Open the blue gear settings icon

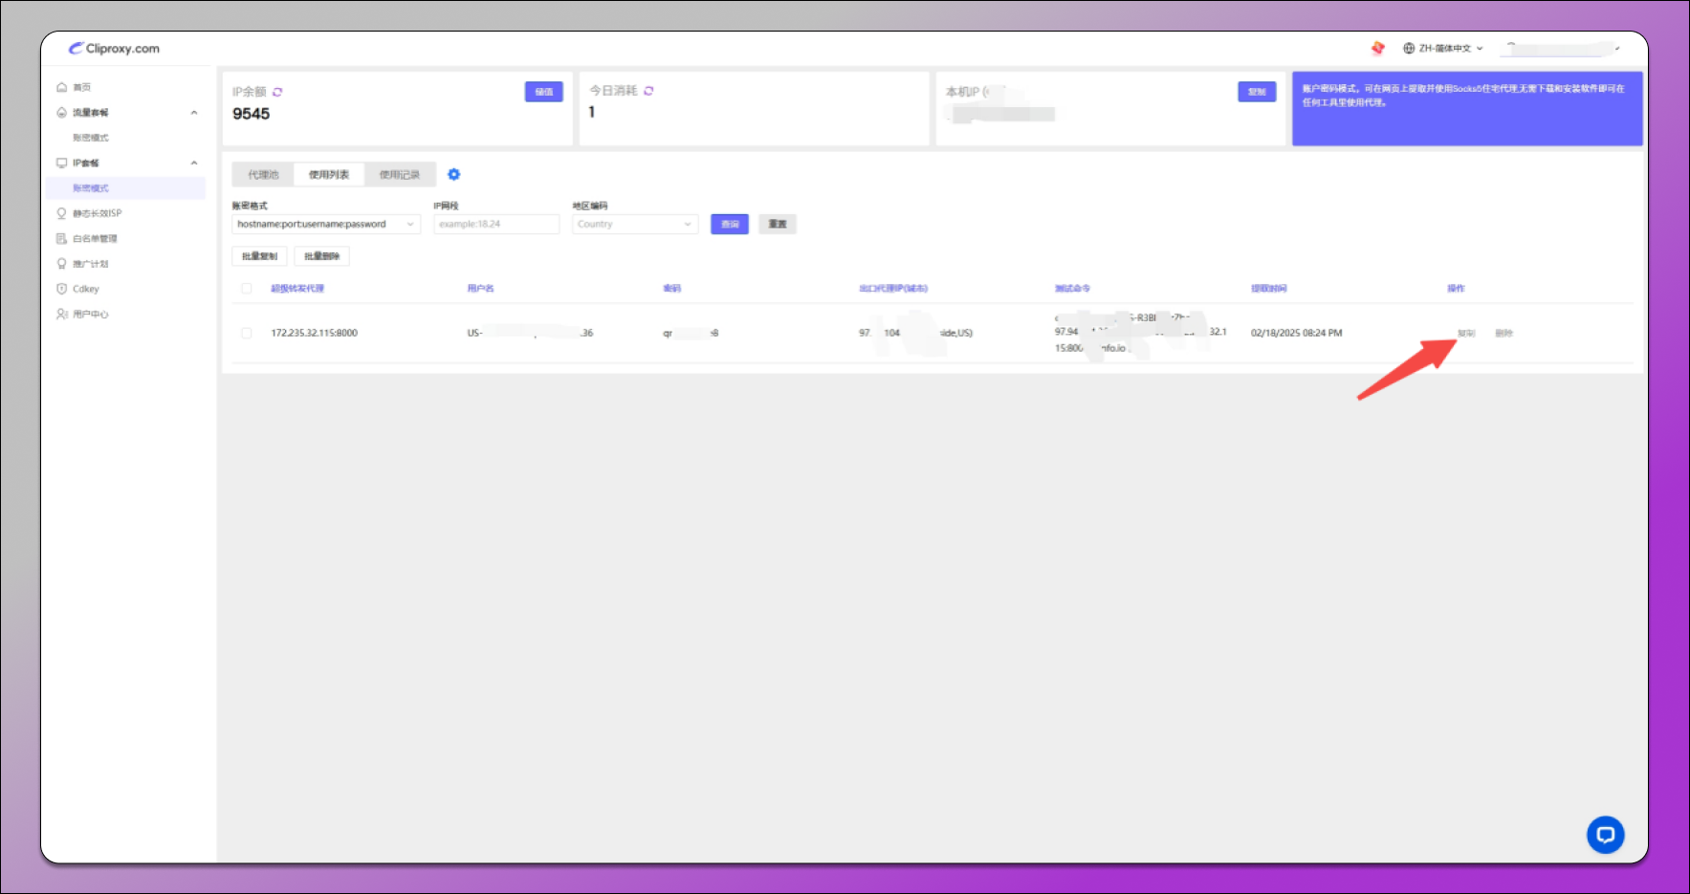click(x=454, y=175)
